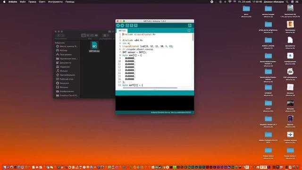Click the Finder back navigation button

[59, 35]
